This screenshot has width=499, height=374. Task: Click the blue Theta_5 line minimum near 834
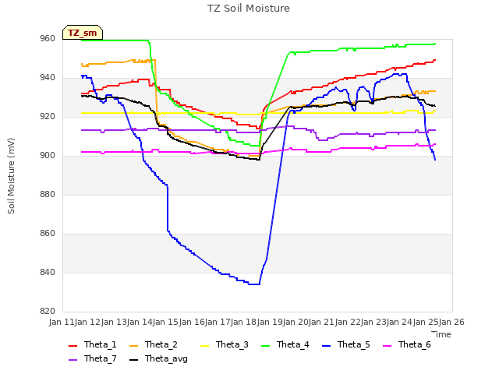(254, 284)
